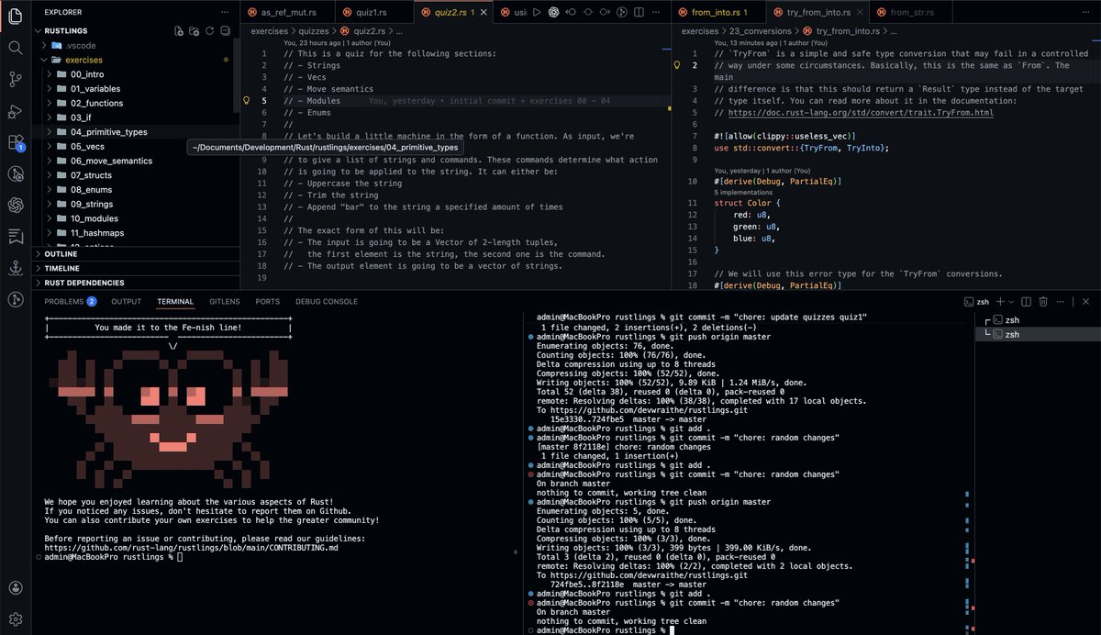Open the new terminal launch profile dropdown arrow
This screenshot has width=1101, height=635.
pyautogui.click(x=1011, y=301)
